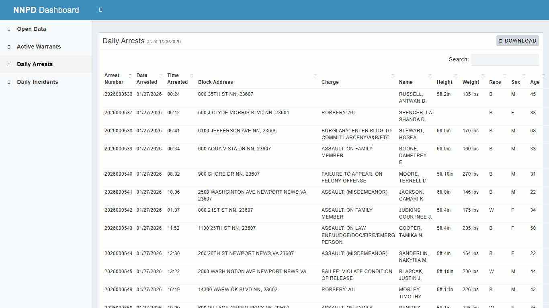The image size is (549, 308).
Task: Click the Open Data sidebar icon
Action: (8, 29)
